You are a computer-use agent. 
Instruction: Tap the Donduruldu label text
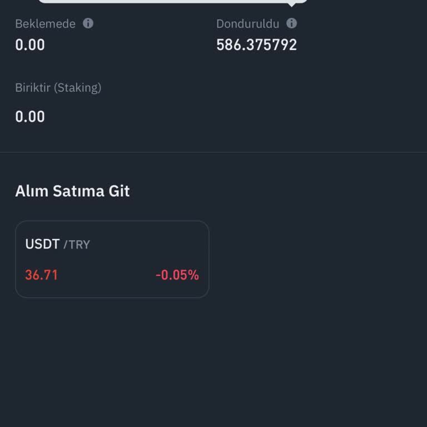(247, 24)
